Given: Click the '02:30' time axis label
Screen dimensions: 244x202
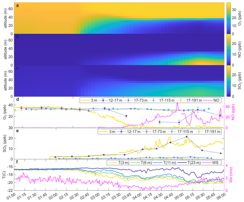Looking at the screenshot, I should [74, 196].
